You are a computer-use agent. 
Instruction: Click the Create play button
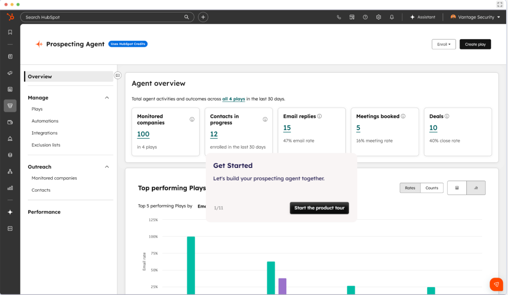pos(475,44)
